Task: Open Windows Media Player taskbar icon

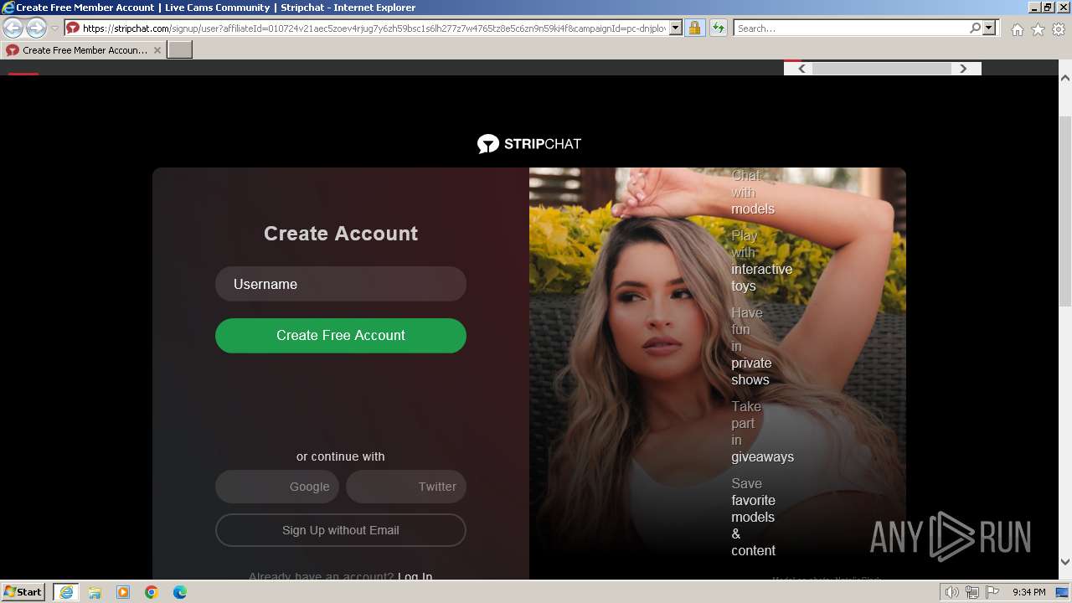Action: [x=123, y=592]
